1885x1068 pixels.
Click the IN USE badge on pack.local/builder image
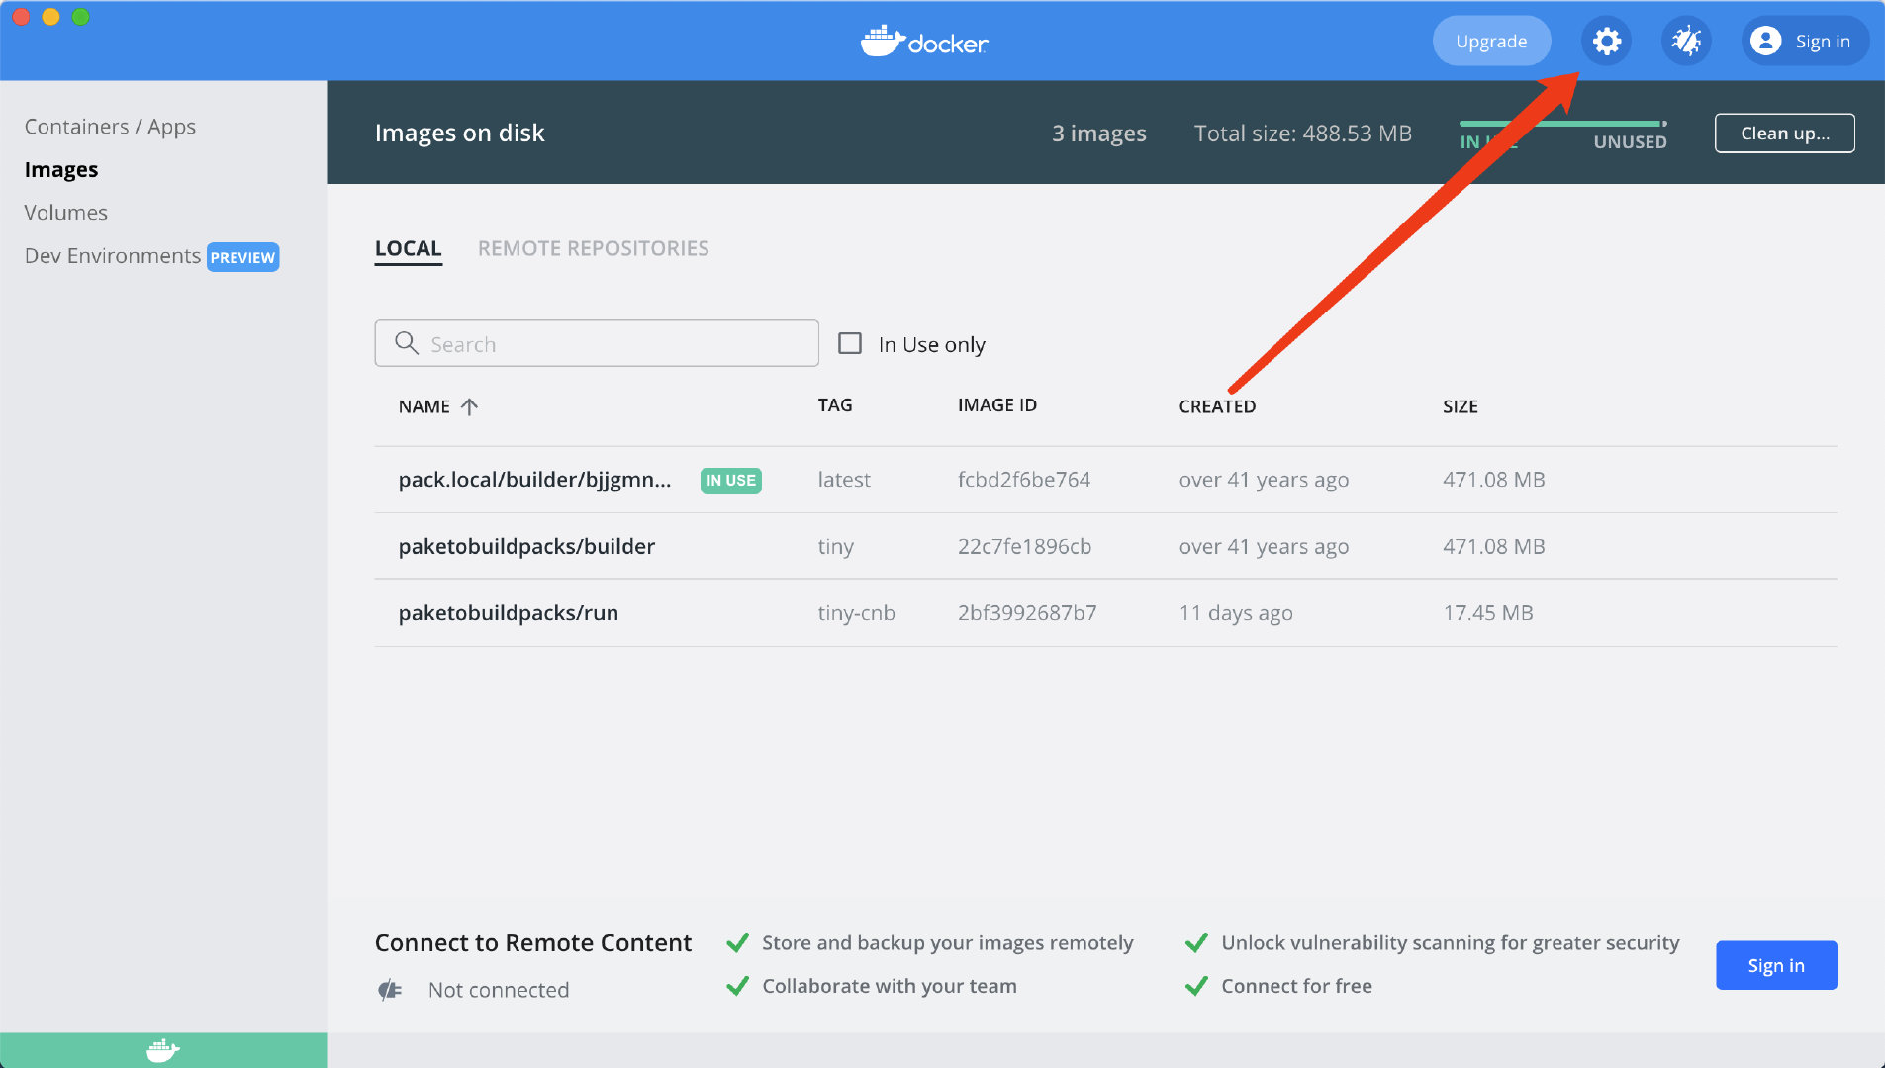click(730, 480)
